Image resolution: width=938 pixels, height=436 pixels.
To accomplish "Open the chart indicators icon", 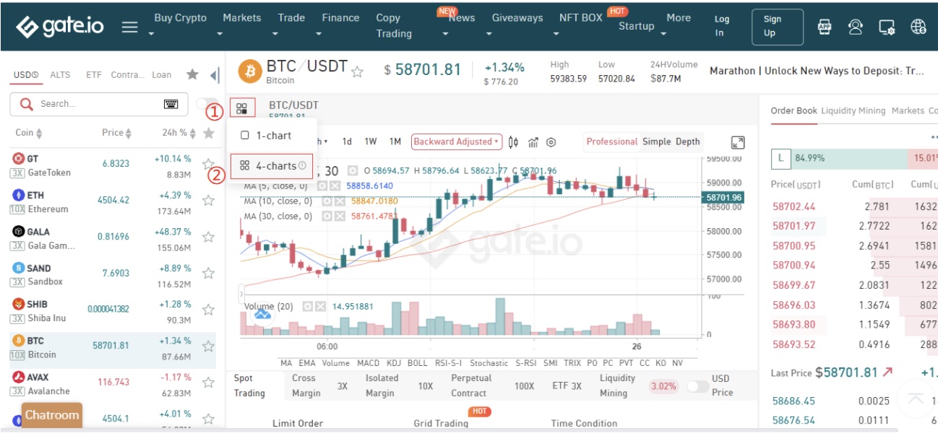I will [533, 142].
